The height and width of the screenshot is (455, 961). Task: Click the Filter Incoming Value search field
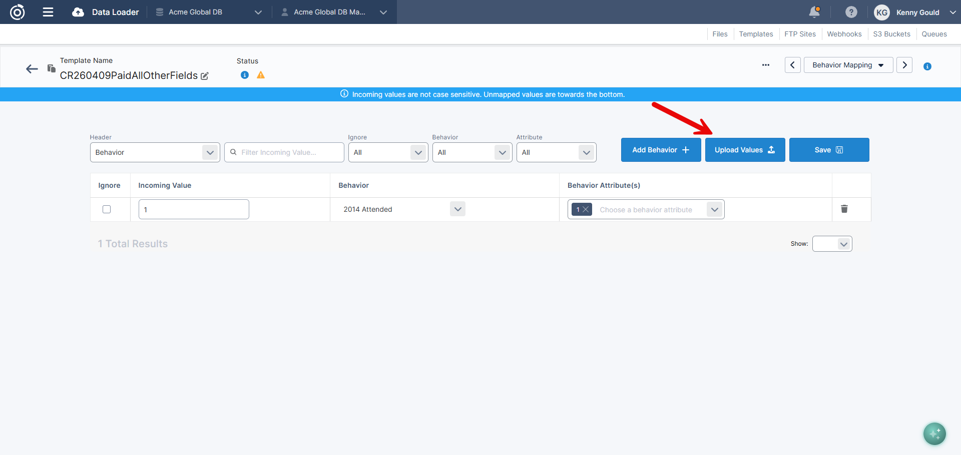(x=284, y=152)
